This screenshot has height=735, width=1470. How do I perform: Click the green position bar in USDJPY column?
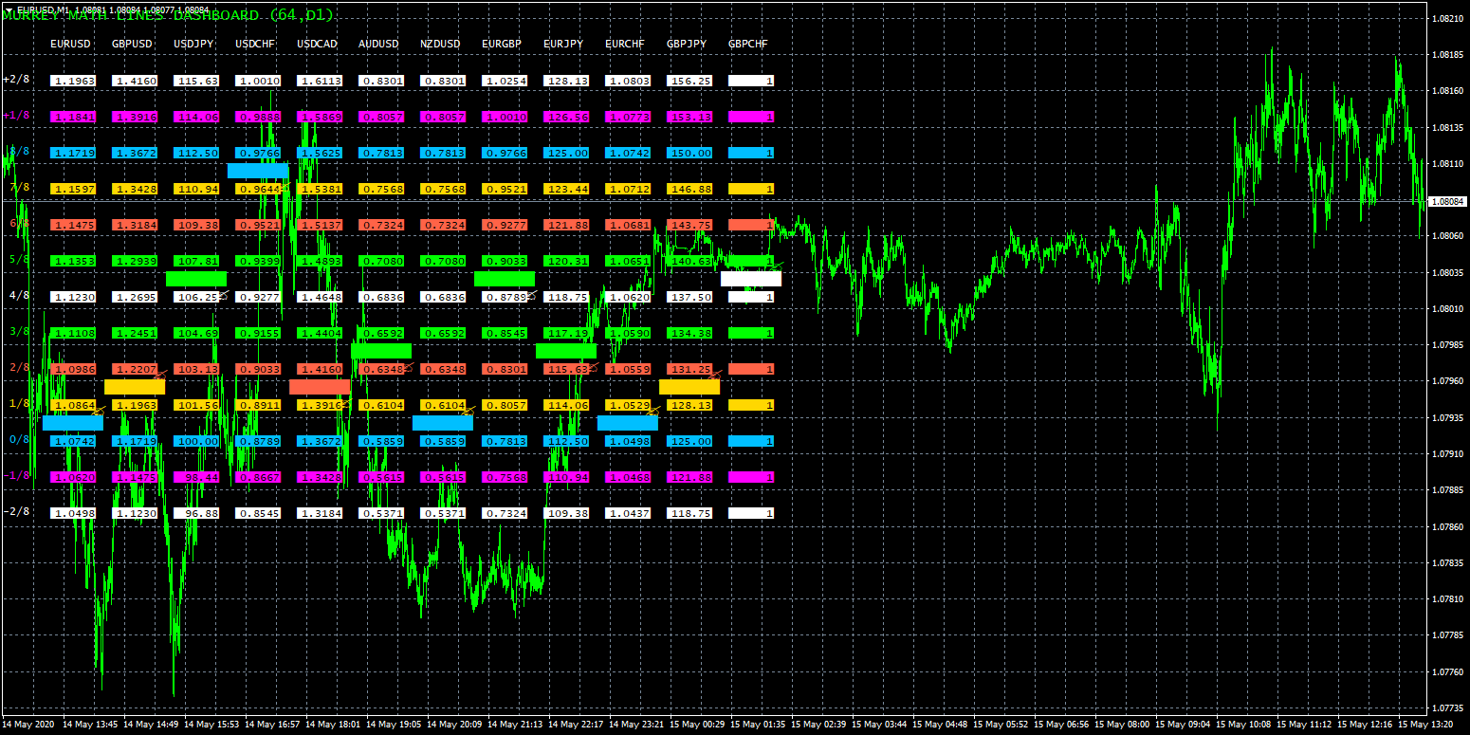tap(196, 279)
